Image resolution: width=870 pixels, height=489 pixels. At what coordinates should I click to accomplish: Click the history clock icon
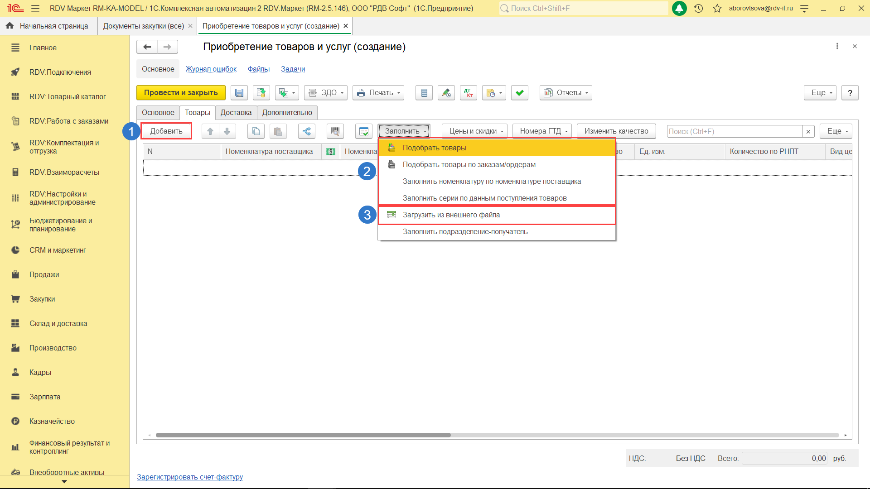click(x=698, y=8)
